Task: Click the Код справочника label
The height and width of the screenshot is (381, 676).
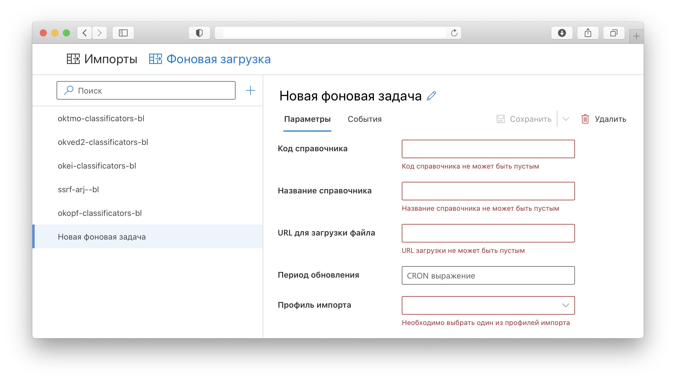Action: (313, 149)
